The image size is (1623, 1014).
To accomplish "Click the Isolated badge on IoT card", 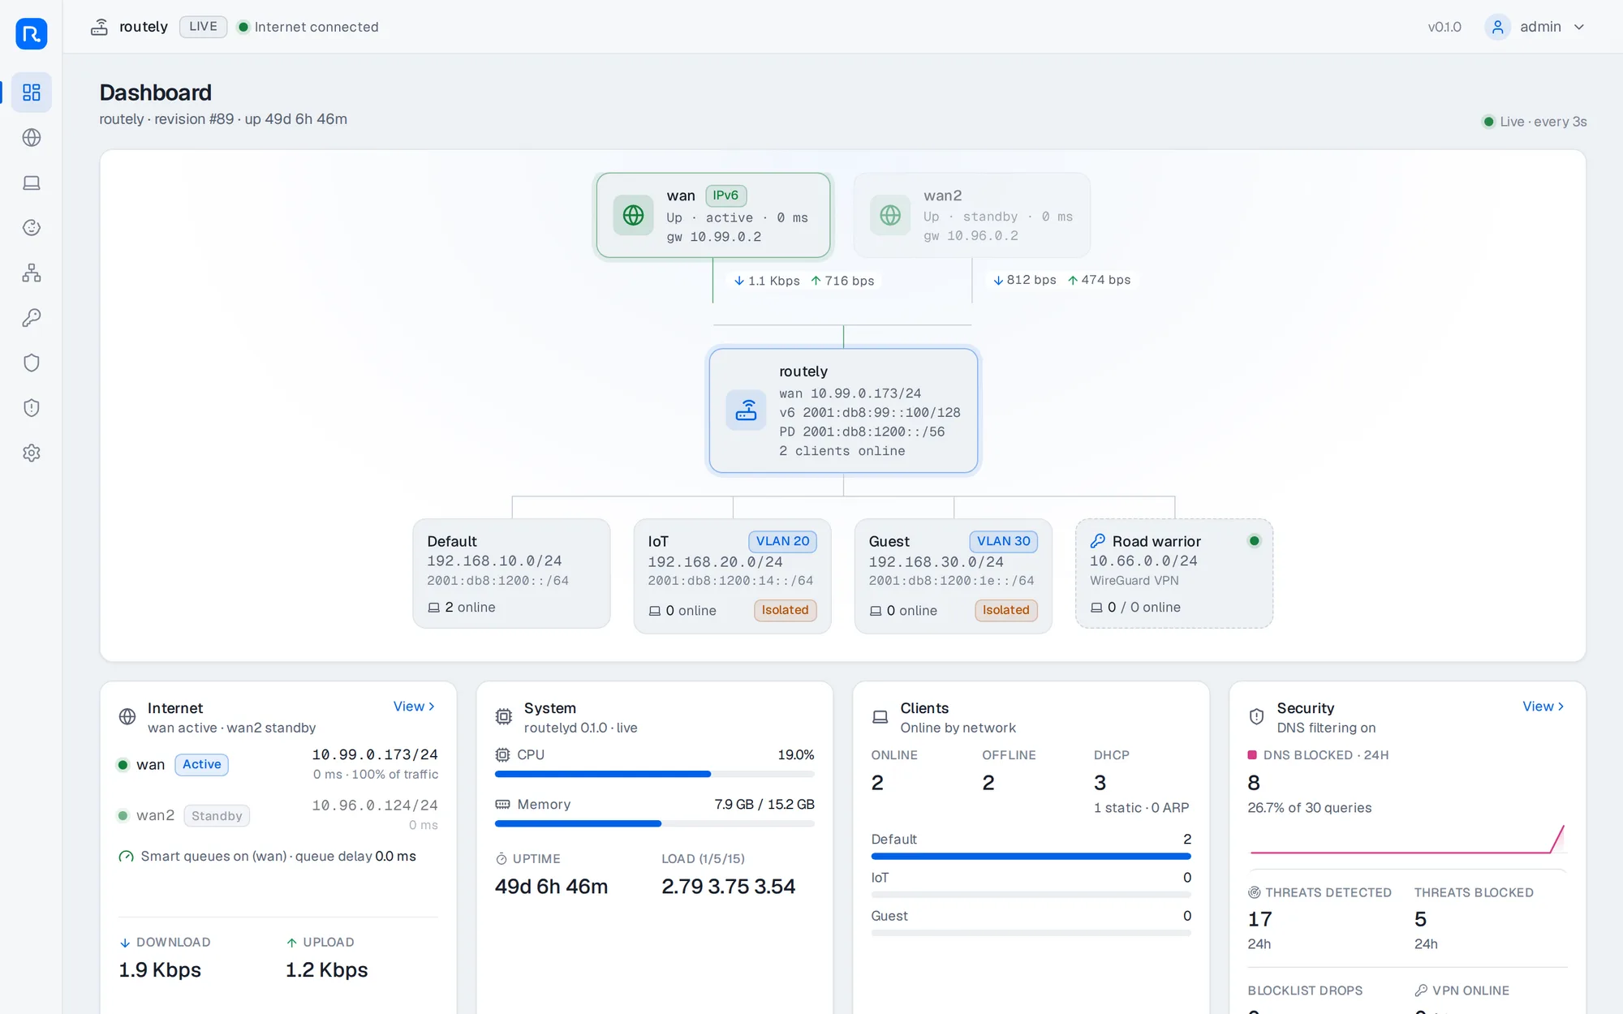I will (x=785, y=610).
